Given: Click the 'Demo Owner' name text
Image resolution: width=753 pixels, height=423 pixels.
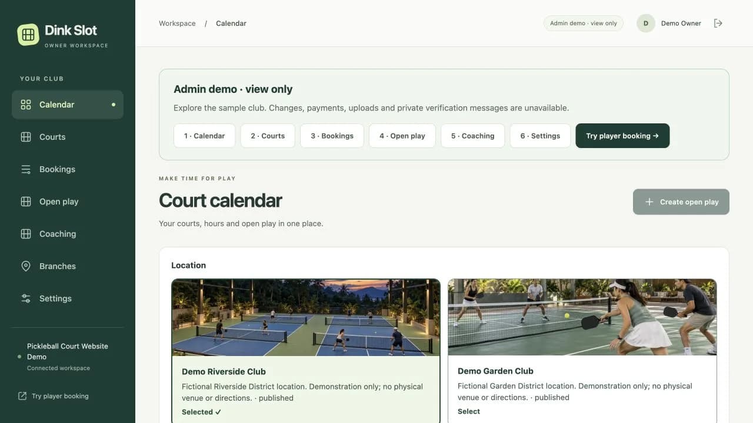Looking at the screenshot, I should point(681,23).
